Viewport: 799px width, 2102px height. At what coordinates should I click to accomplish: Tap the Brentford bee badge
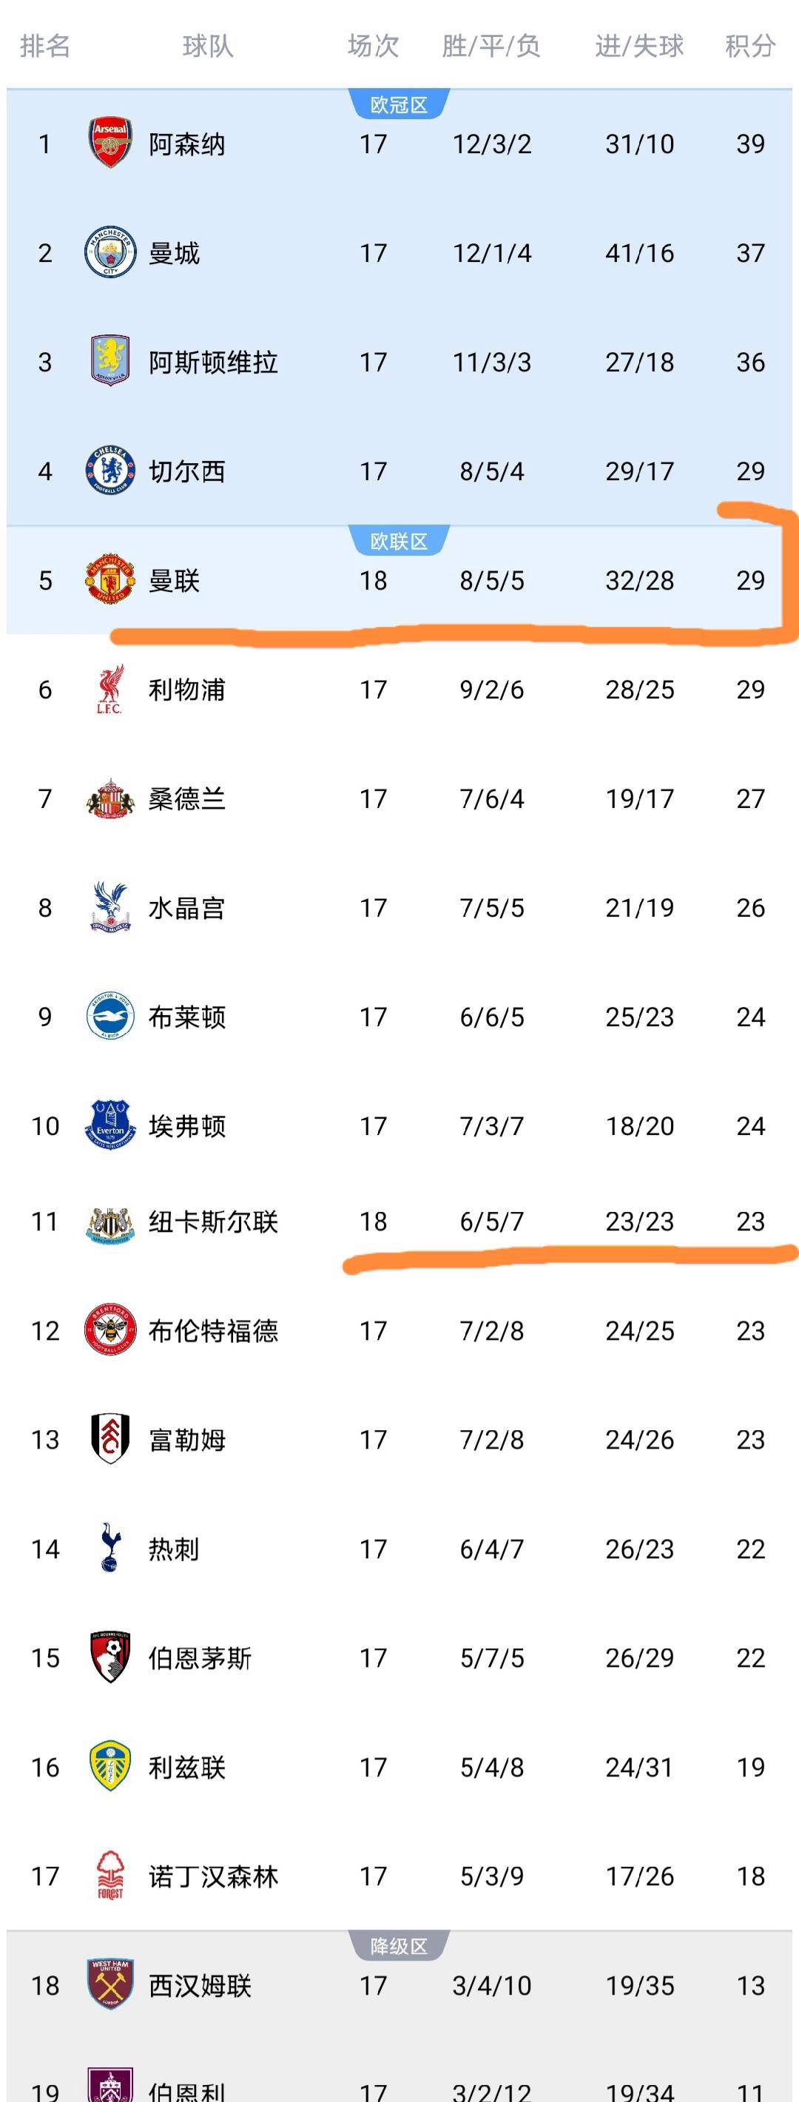(110, 1330)
